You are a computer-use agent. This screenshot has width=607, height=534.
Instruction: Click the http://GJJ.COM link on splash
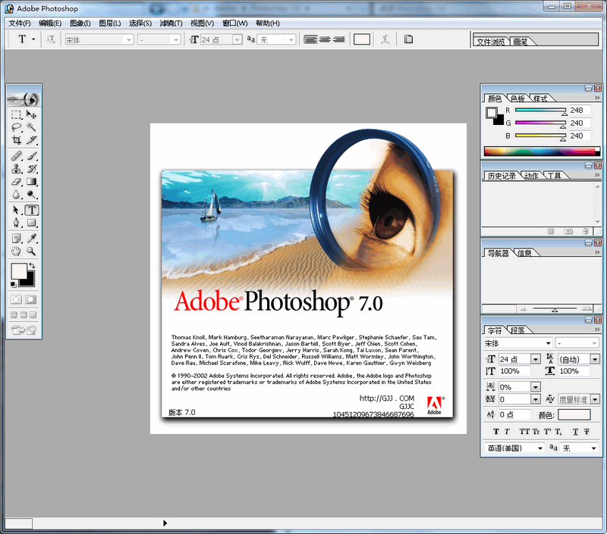[x=387, y=398]
